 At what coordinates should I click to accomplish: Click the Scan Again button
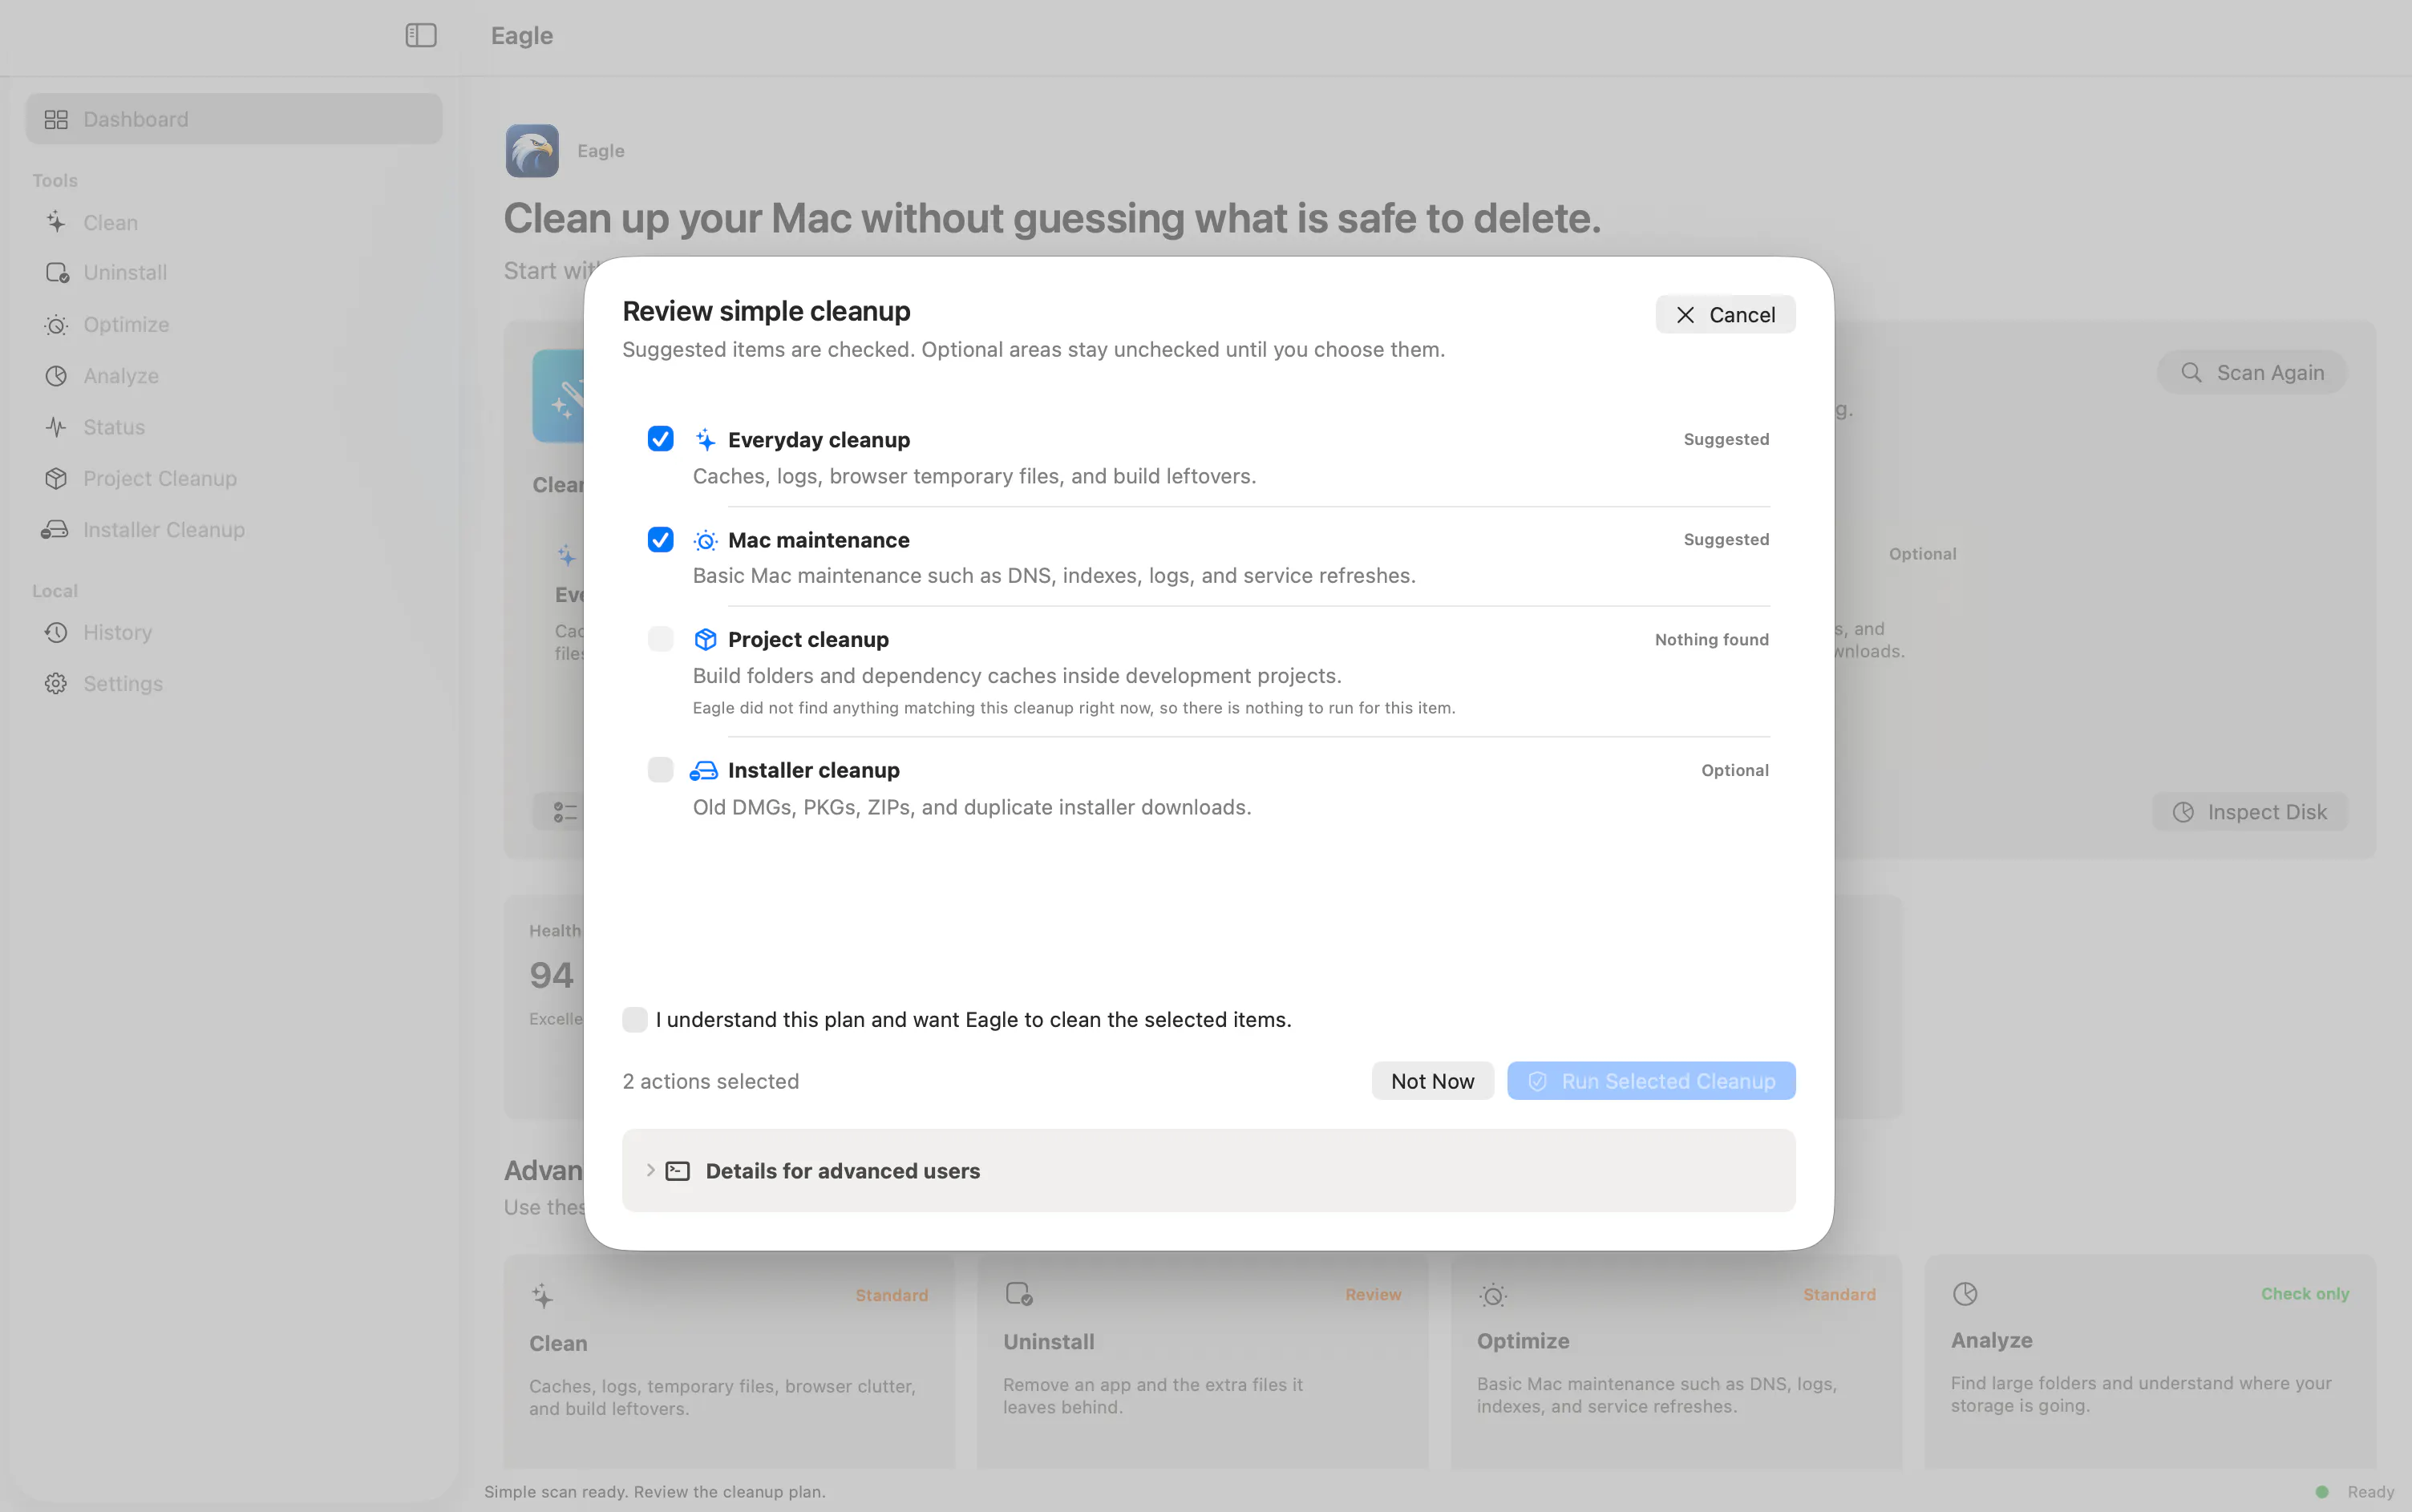coord(2251,373)
